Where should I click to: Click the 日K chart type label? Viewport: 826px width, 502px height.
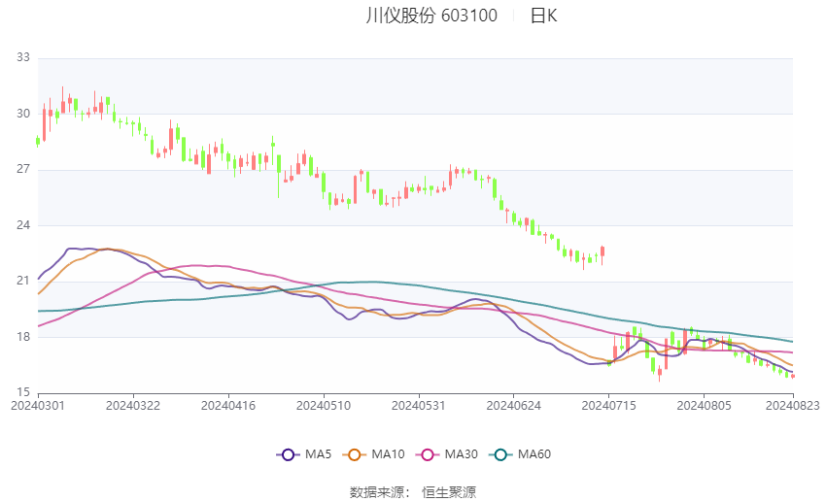(x=543, y=16)
